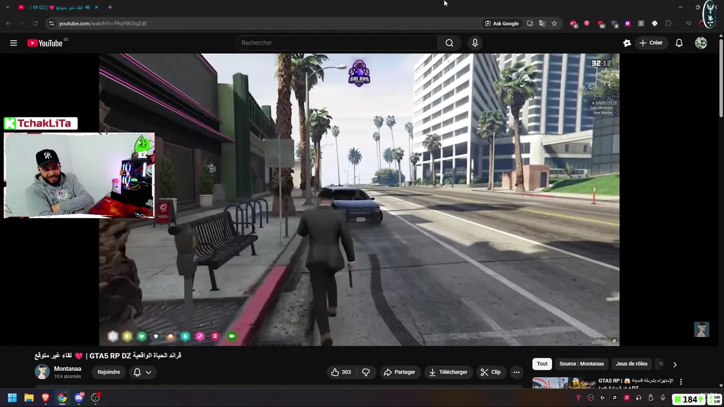Reload the page

[35, 23]
